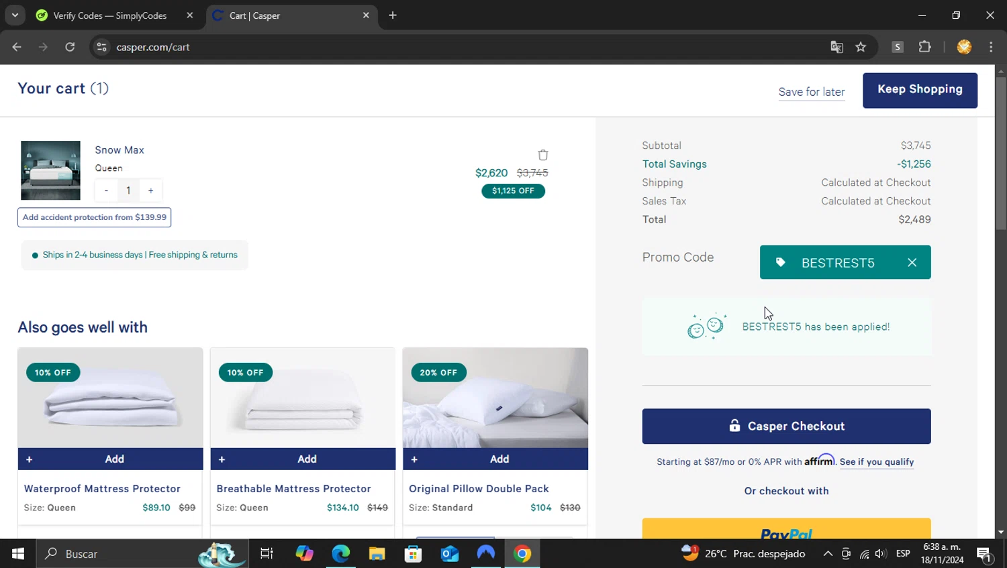Close the Cart | Casper tab
The height and width of the screenshot is (568, 1007).
tap(366, 15)
